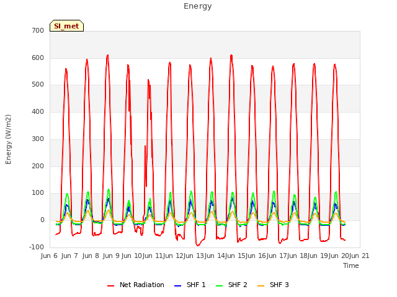Click the red Net Radiation legend swatch
The image size is (397, 297).
tap(111, 286)
